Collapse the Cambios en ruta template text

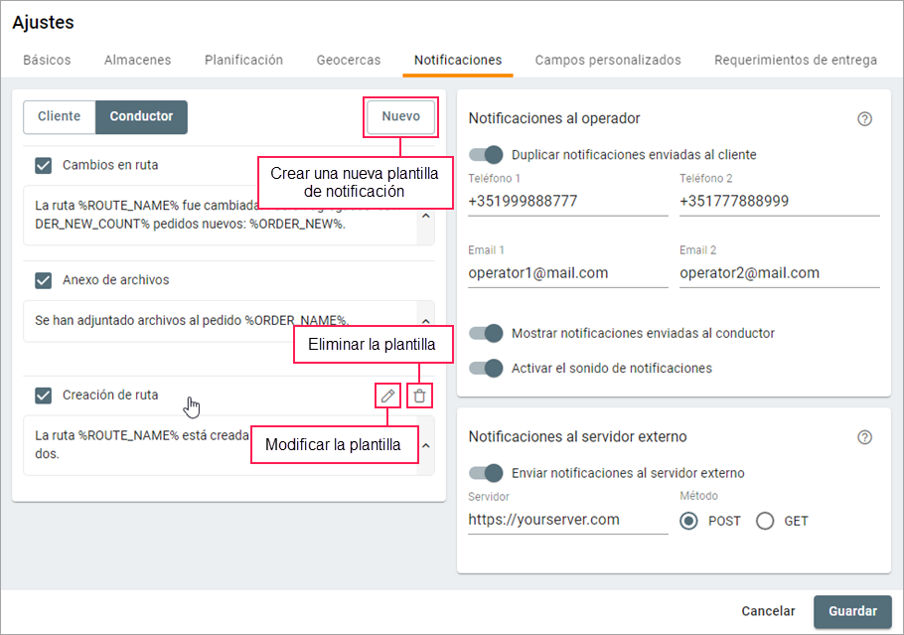pos(426,215)
